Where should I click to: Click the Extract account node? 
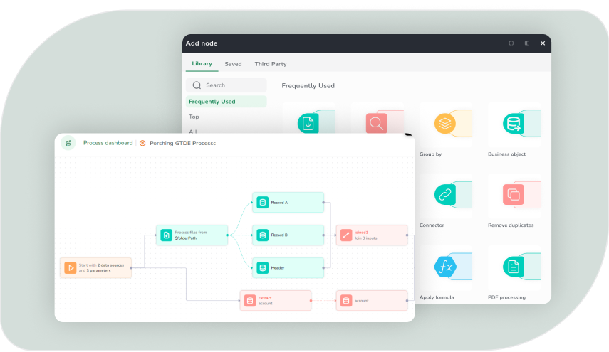(x=275, y=300)
